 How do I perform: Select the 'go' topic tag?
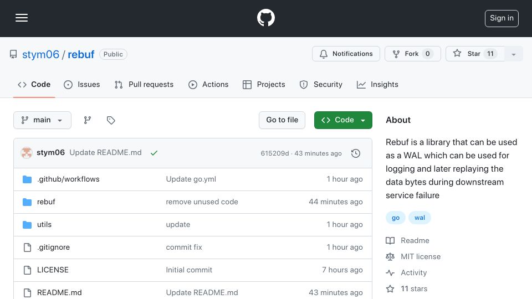click(x=396, y=218)
